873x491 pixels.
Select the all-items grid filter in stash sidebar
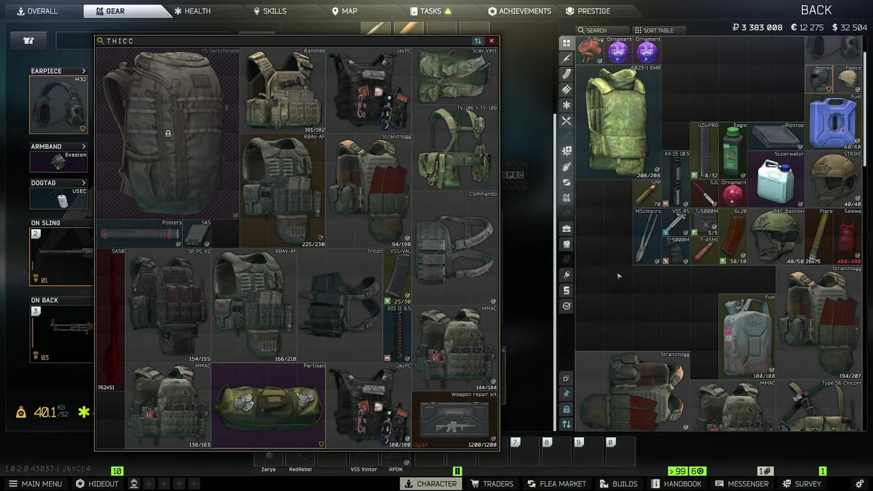[566, 43]
